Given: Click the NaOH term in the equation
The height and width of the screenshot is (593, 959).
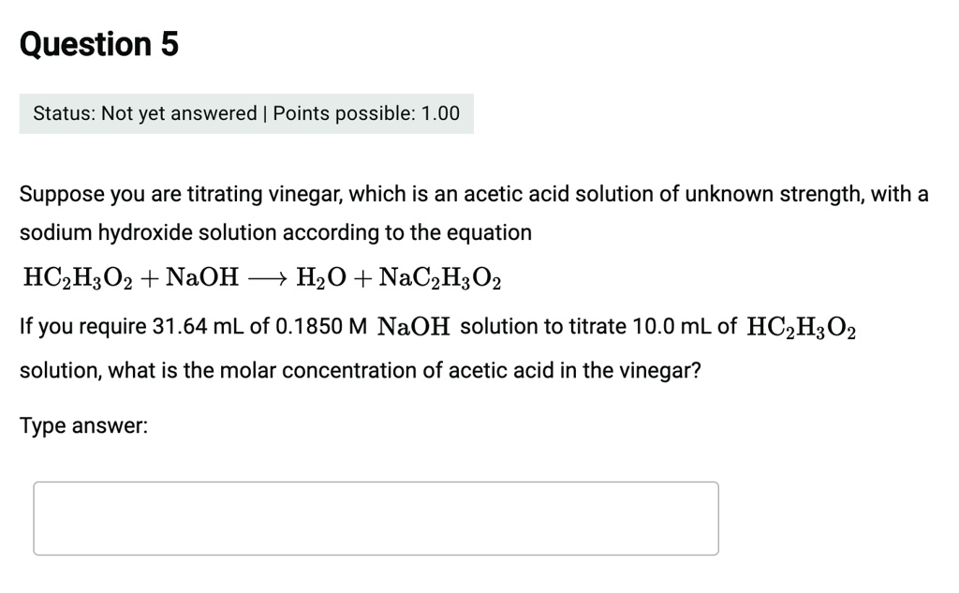Looking at the screenshot, I should (198, 275).
